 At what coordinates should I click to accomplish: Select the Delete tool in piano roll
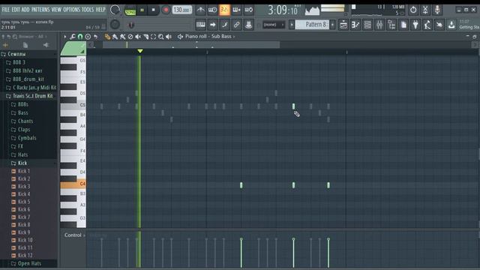click(x=130, y=37)
